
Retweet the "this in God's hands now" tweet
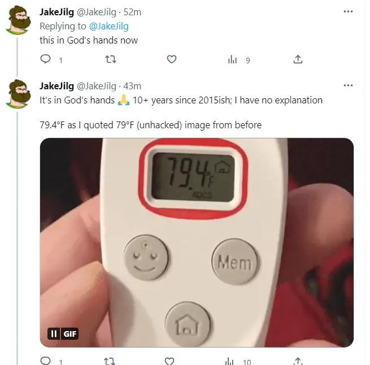coord(110,59)
